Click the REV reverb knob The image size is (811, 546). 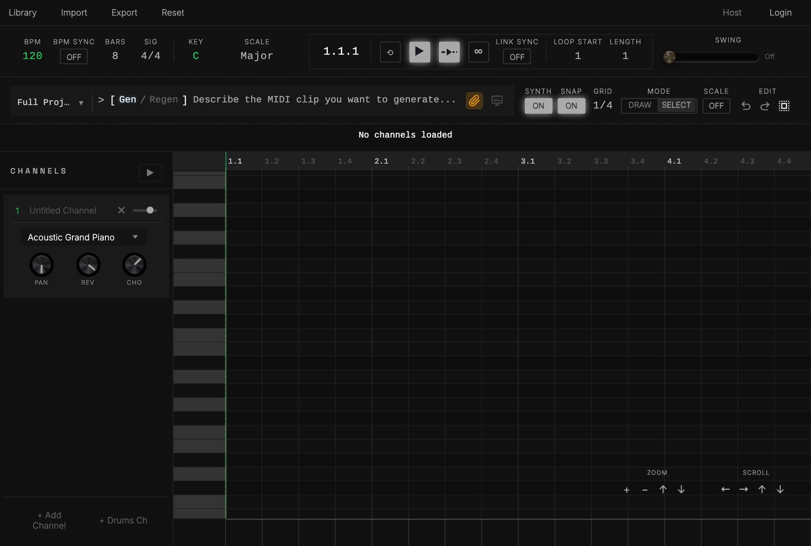(88, 265)
